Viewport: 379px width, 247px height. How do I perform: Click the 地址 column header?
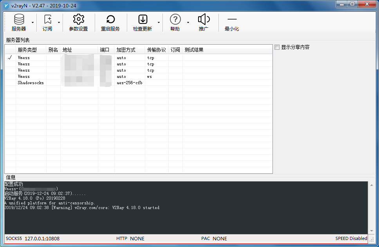(x=79, y=50)
